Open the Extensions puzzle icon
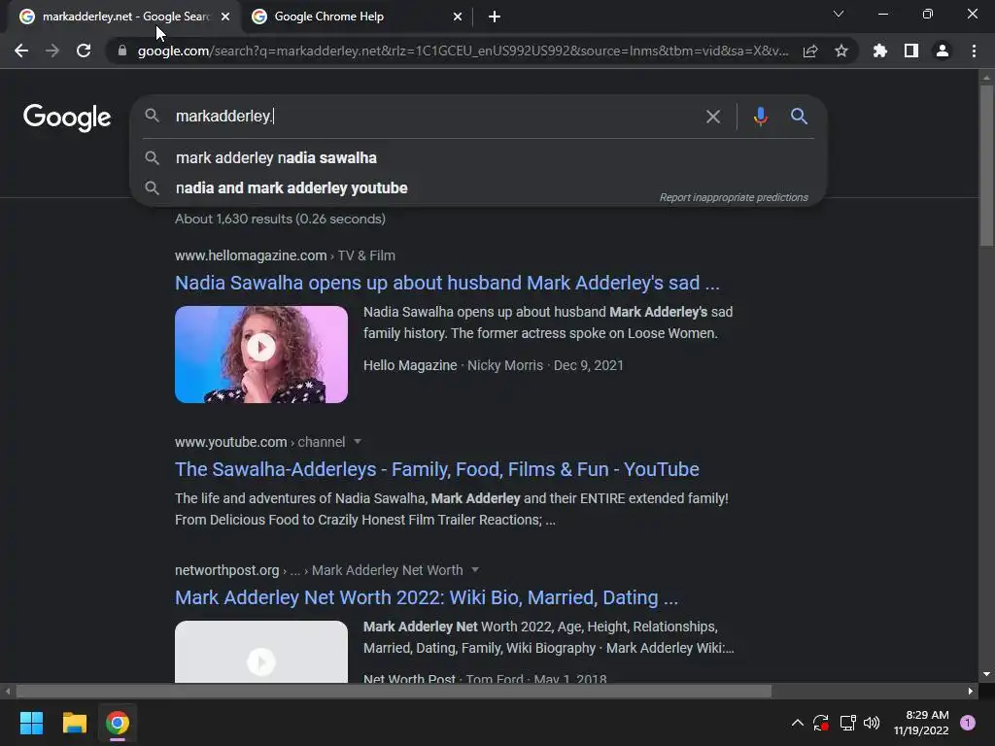The width and height of the screenshot is (995, 746). (x=880, y=51)
